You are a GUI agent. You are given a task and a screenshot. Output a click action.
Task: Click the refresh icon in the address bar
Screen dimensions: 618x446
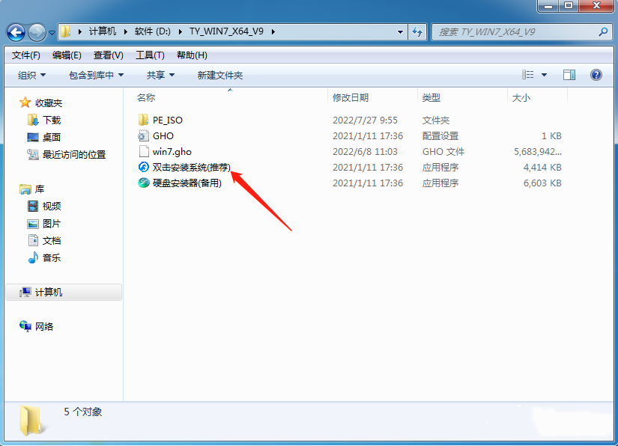coord(416,32)
